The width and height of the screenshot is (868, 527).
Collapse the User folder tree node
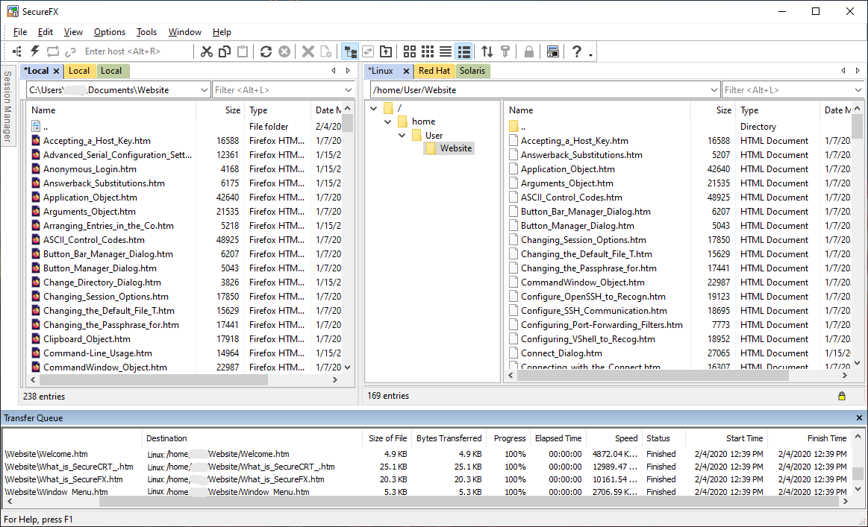402,136
